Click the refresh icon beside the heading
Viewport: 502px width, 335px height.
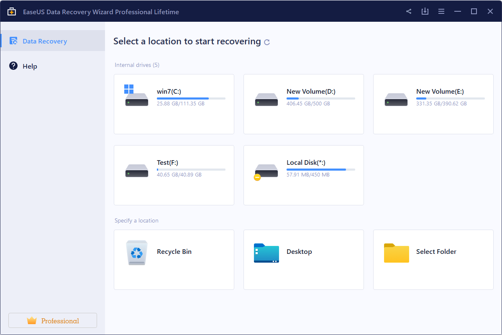tap(267, 42)
